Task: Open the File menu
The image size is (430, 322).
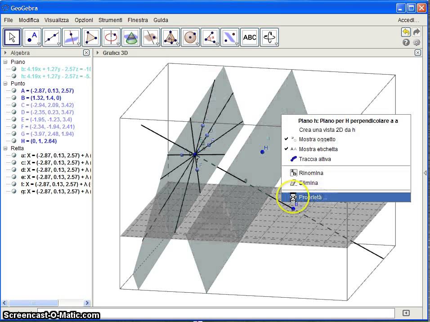Action: (x=9, y=20)
